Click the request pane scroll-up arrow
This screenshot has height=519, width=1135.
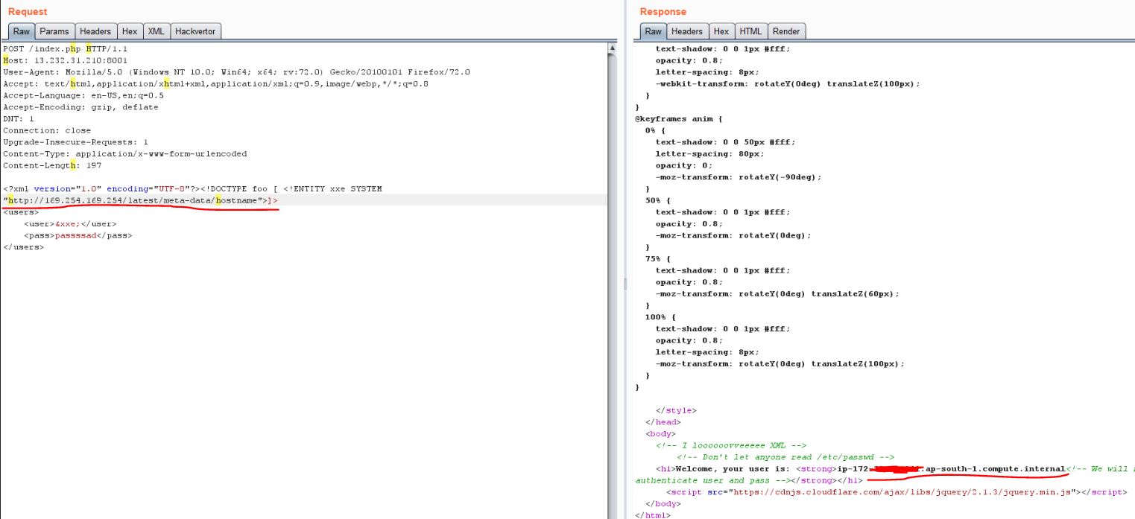pyautogui.click(x=613, y=48)
